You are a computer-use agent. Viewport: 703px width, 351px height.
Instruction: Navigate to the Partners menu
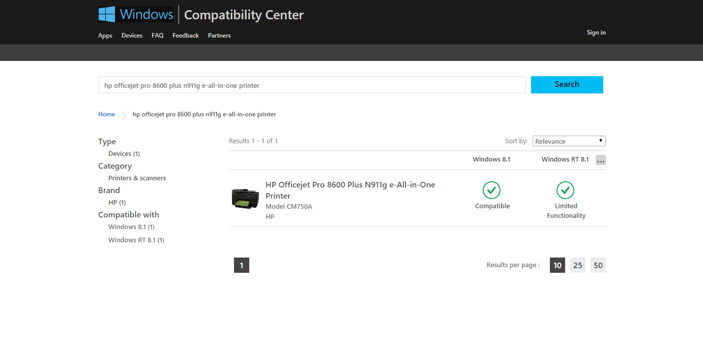click(x=219, y=36)
